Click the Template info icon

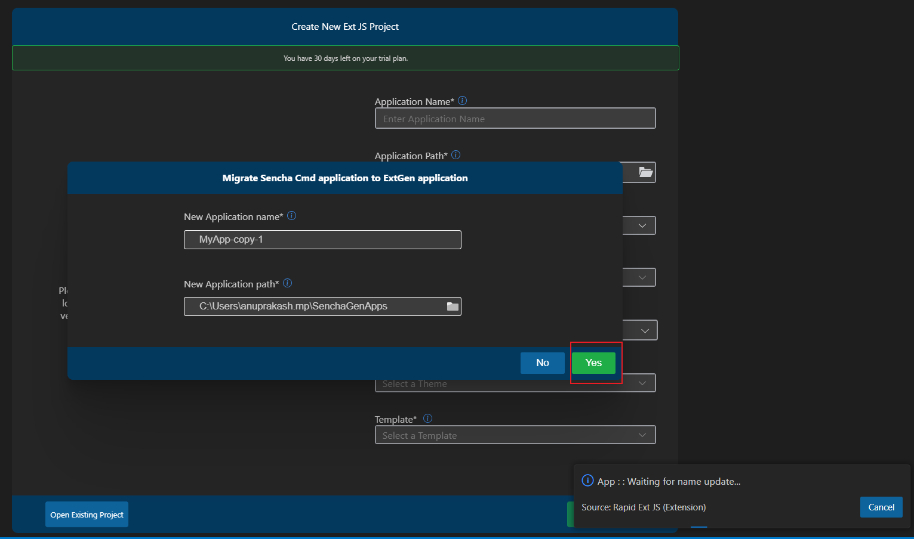[427, 419]
